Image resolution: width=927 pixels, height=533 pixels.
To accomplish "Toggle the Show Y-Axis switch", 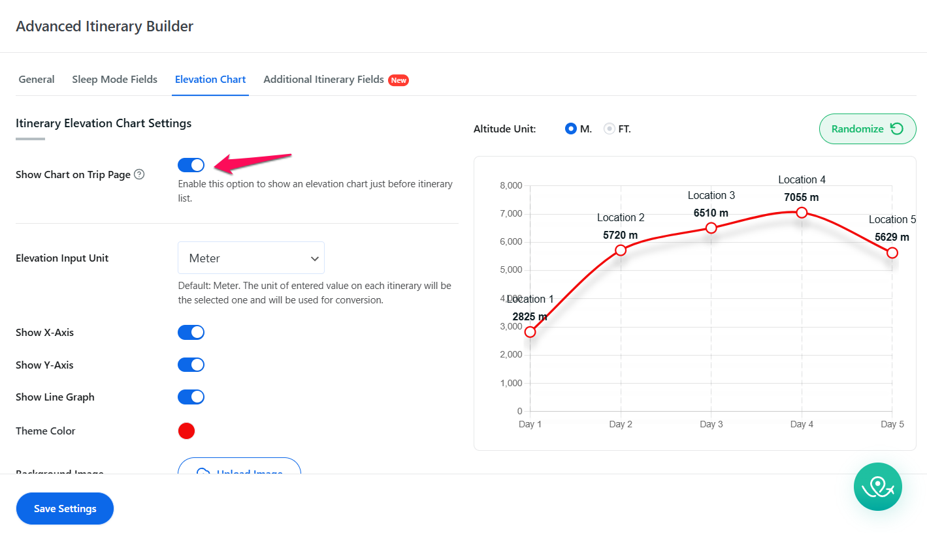I will [191, 365].
